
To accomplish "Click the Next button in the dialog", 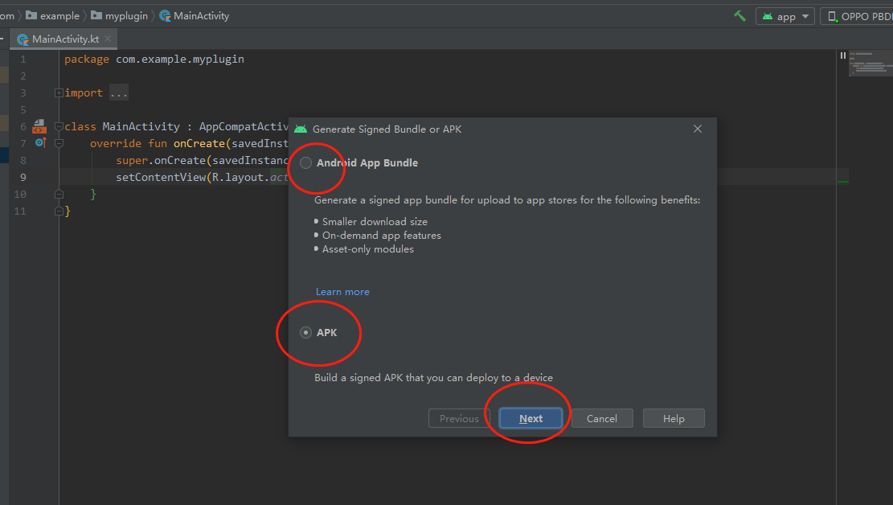I will coord(530,418).
